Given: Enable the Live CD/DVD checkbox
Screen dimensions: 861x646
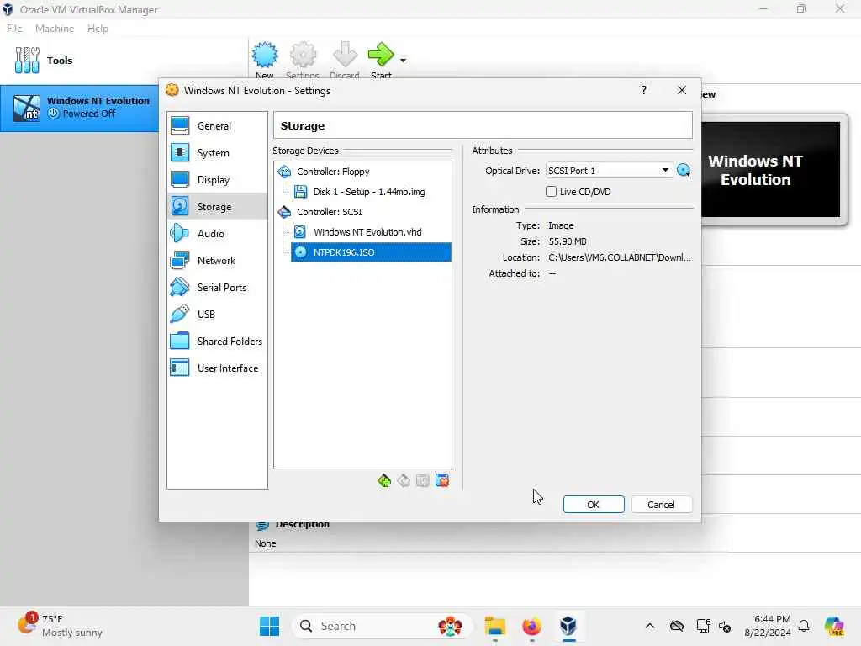Looking at the screenshot, I should click(551, 191).
